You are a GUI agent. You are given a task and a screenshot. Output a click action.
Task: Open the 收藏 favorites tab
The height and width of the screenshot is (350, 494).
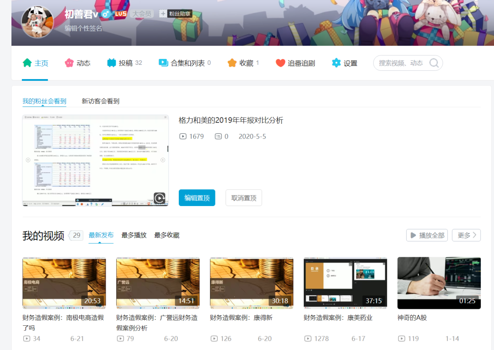pyautogui.click(x=243, y=63)
